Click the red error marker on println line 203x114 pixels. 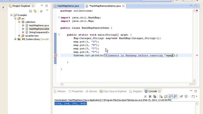click(x=56, y=55)
